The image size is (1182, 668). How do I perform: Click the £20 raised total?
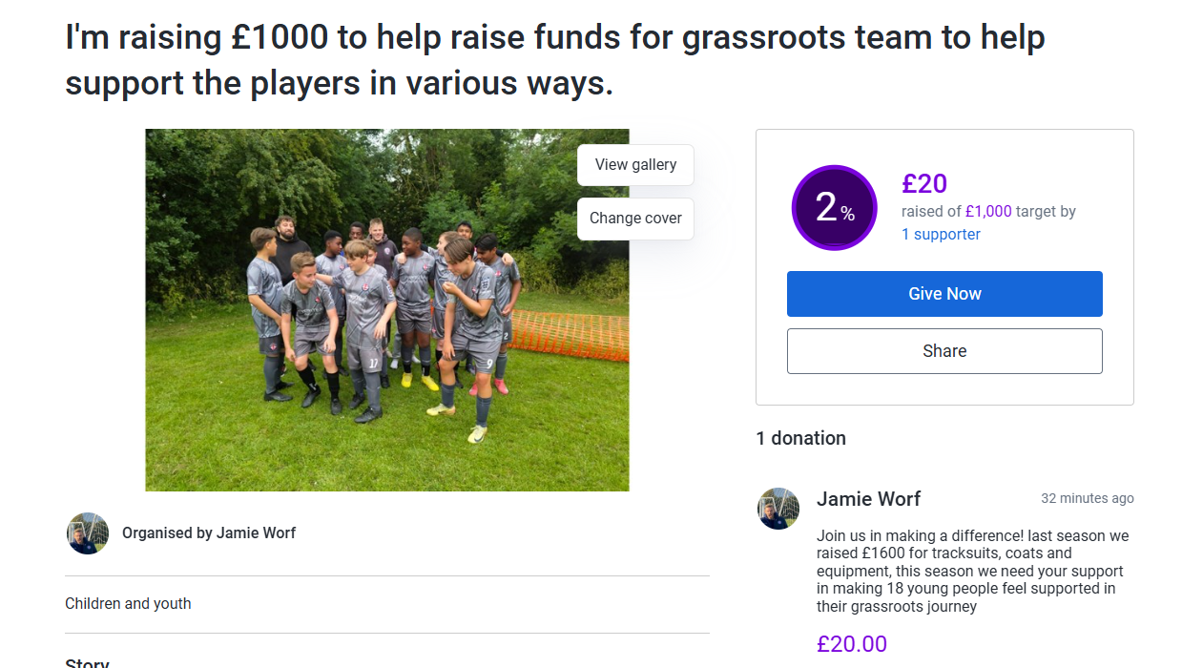(924, 183)
